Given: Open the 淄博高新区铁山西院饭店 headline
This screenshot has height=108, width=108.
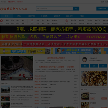Looking at the screenshot, I should tap(56, 58).
